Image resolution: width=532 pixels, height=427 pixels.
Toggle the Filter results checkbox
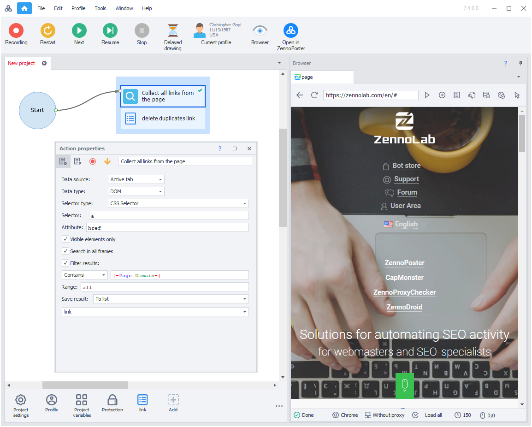tap(65, 263)
